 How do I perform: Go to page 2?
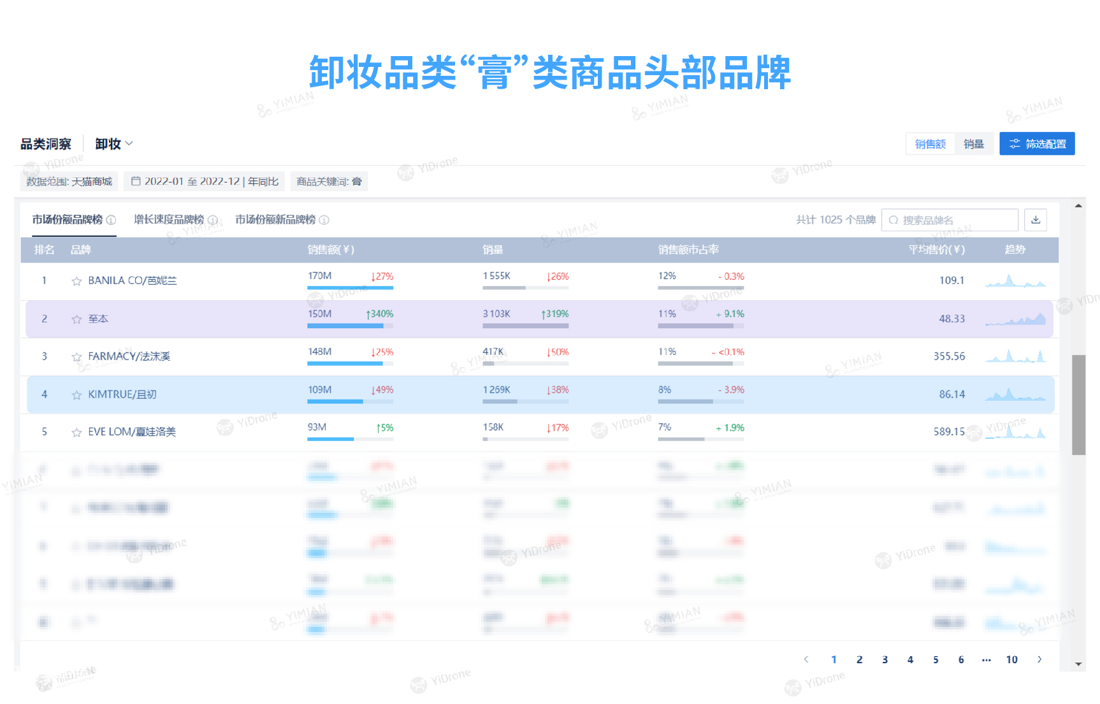[x=859, y=659]
